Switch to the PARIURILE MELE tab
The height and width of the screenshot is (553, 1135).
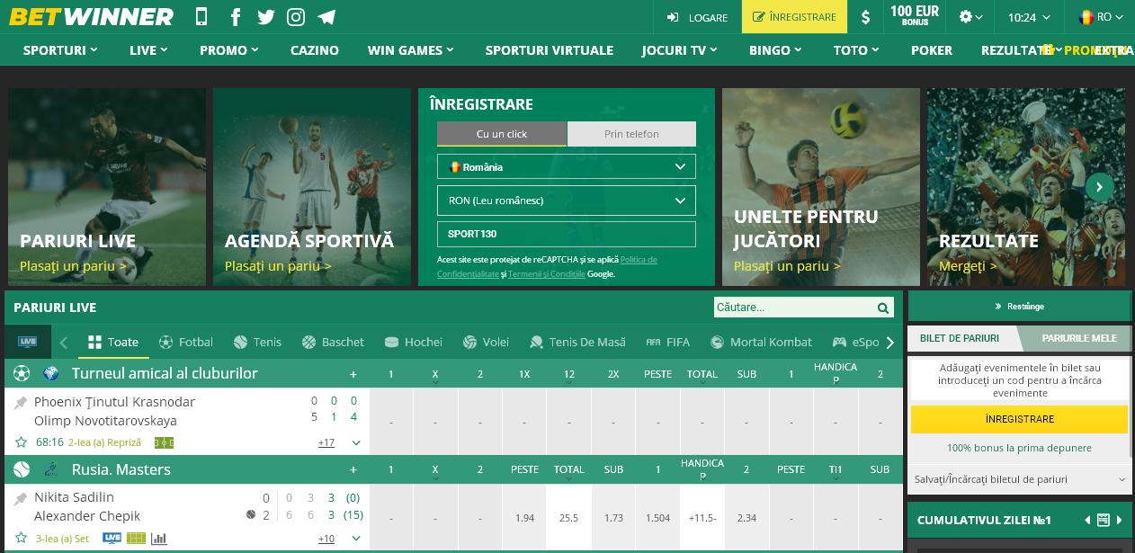click(x=1078, y=338)
